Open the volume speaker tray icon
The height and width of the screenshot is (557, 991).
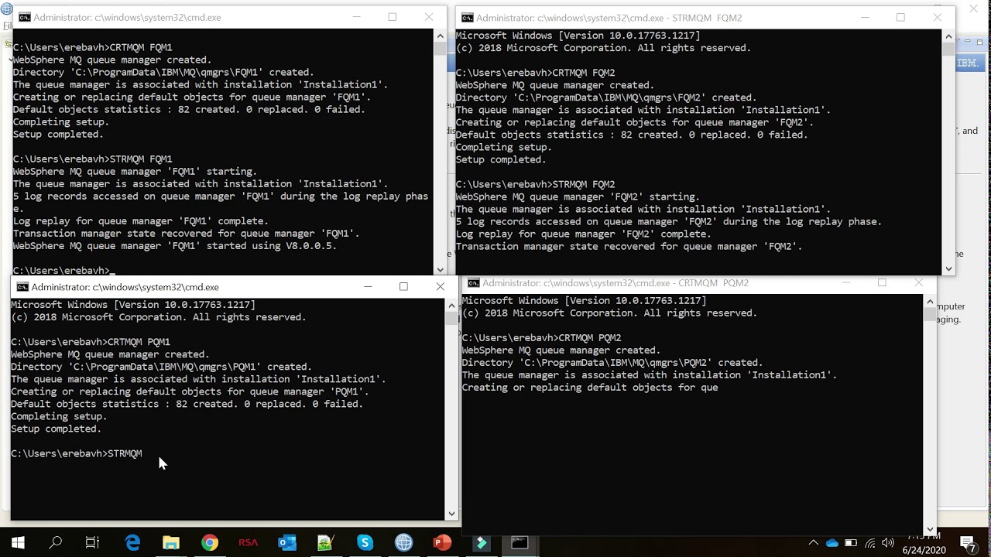tap(888, 543)
